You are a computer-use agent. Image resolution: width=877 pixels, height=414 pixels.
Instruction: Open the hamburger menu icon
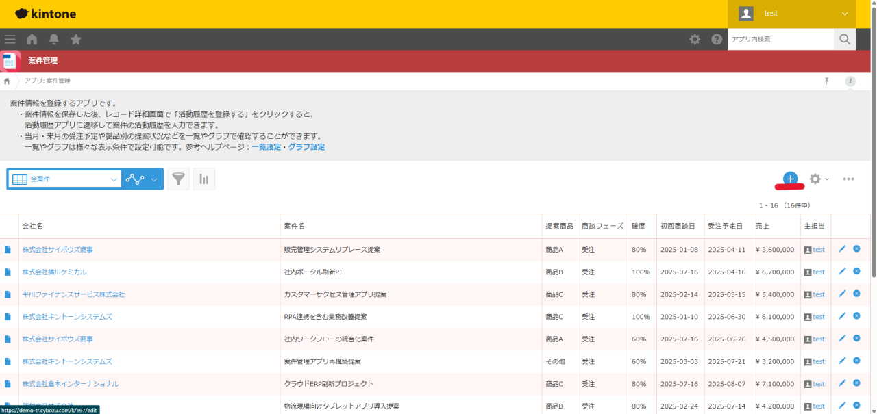click(10, 40)
